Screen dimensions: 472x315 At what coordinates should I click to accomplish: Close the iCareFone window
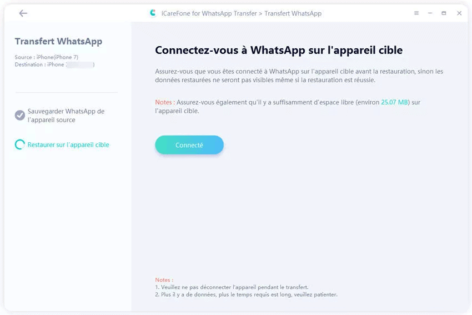pos(459,13)
